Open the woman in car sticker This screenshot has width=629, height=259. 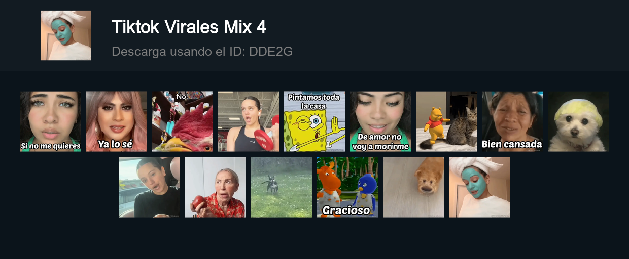[x=150, y=187]
